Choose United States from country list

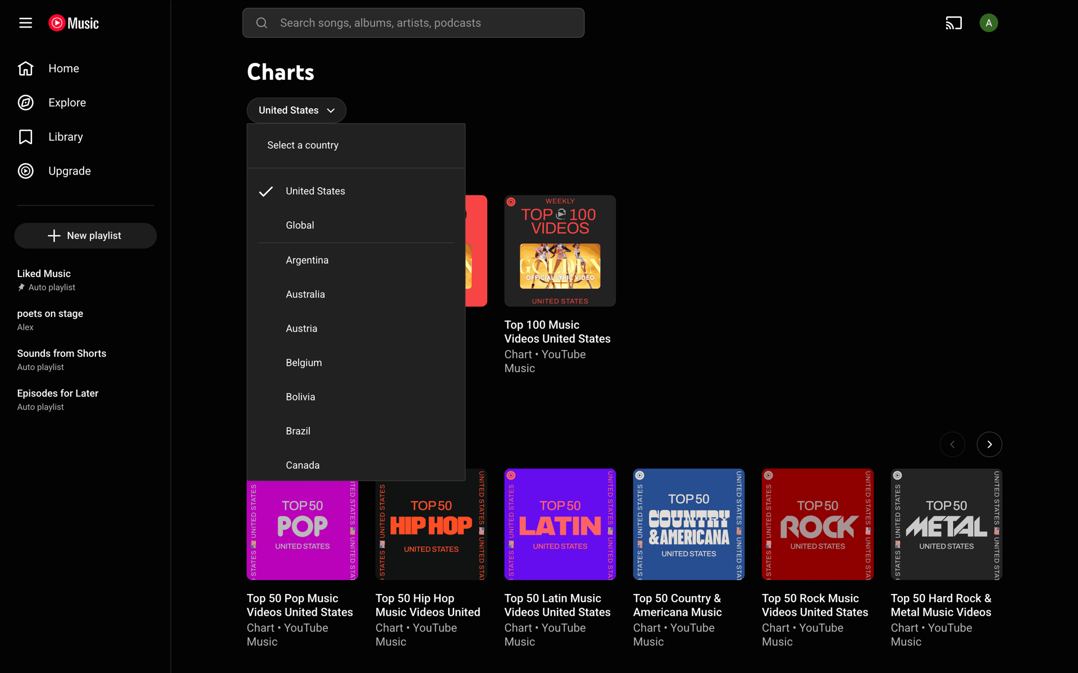coord(356,191)
